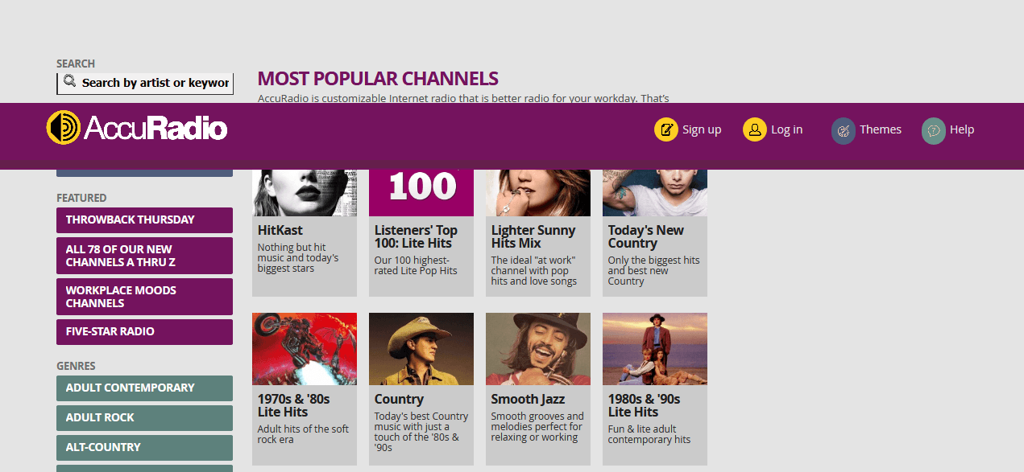This screenshot has height=472, width=1024.
Task: Open the Country channel title link
Action: [399, 399]
